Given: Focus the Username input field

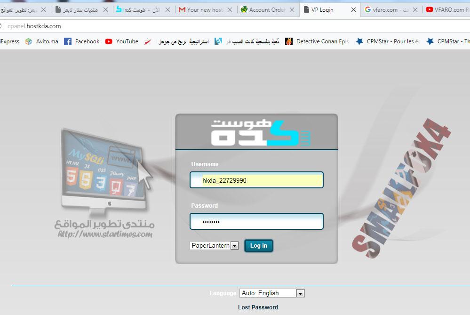Looking at the screenshot, I should 256,180.
